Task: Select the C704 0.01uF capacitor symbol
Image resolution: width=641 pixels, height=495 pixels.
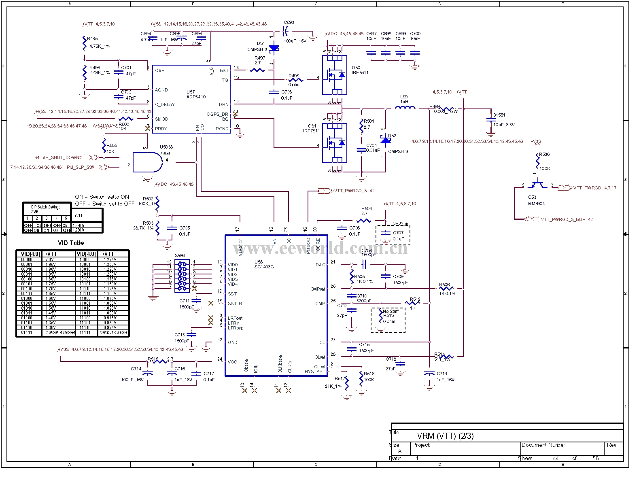Action: click(361, 150)
